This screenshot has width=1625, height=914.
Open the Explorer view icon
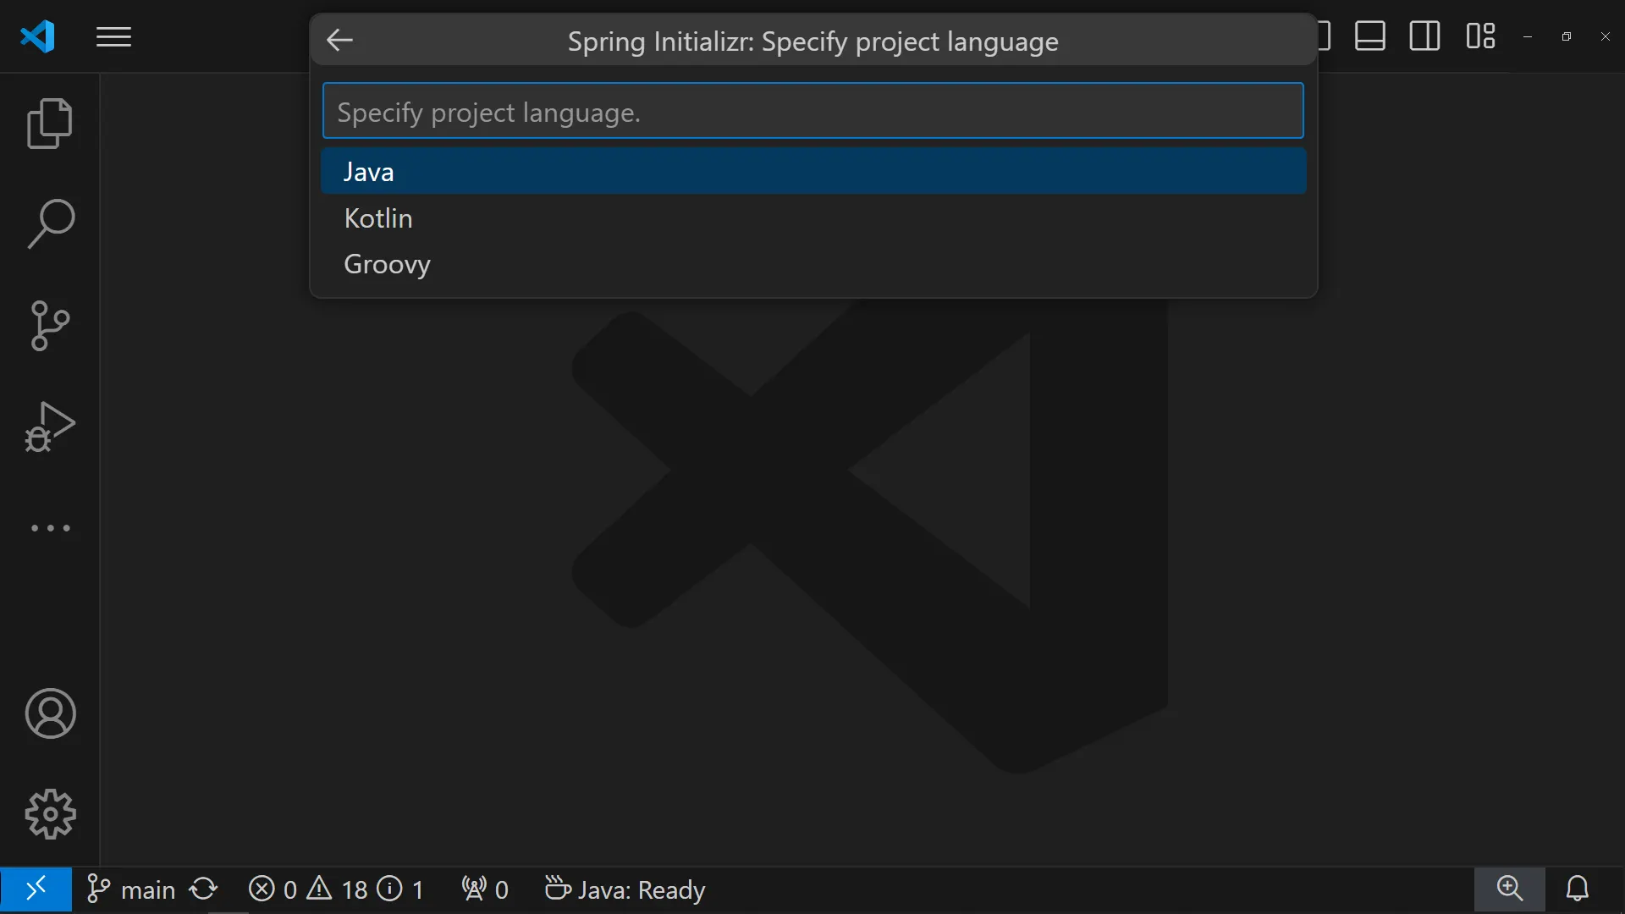tap(50, 124)
